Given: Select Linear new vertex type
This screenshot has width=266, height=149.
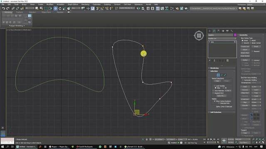Looking at the screenshot, I should tap(242, 41).
